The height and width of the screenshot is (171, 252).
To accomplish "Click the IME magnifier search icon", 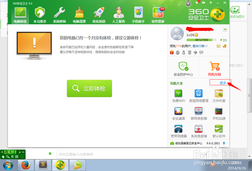I will [8, 157].
